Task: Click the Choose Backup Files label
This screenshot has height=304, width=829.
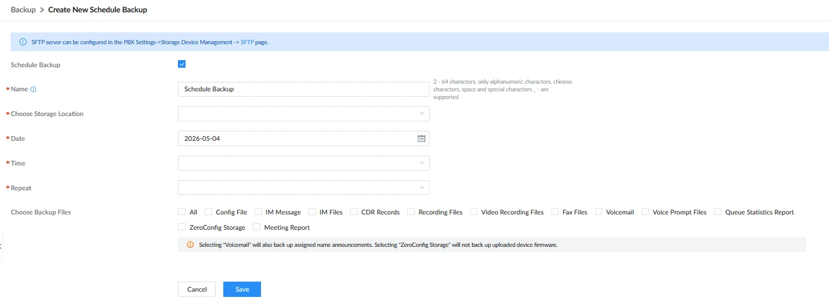Action: click(41, 212)
